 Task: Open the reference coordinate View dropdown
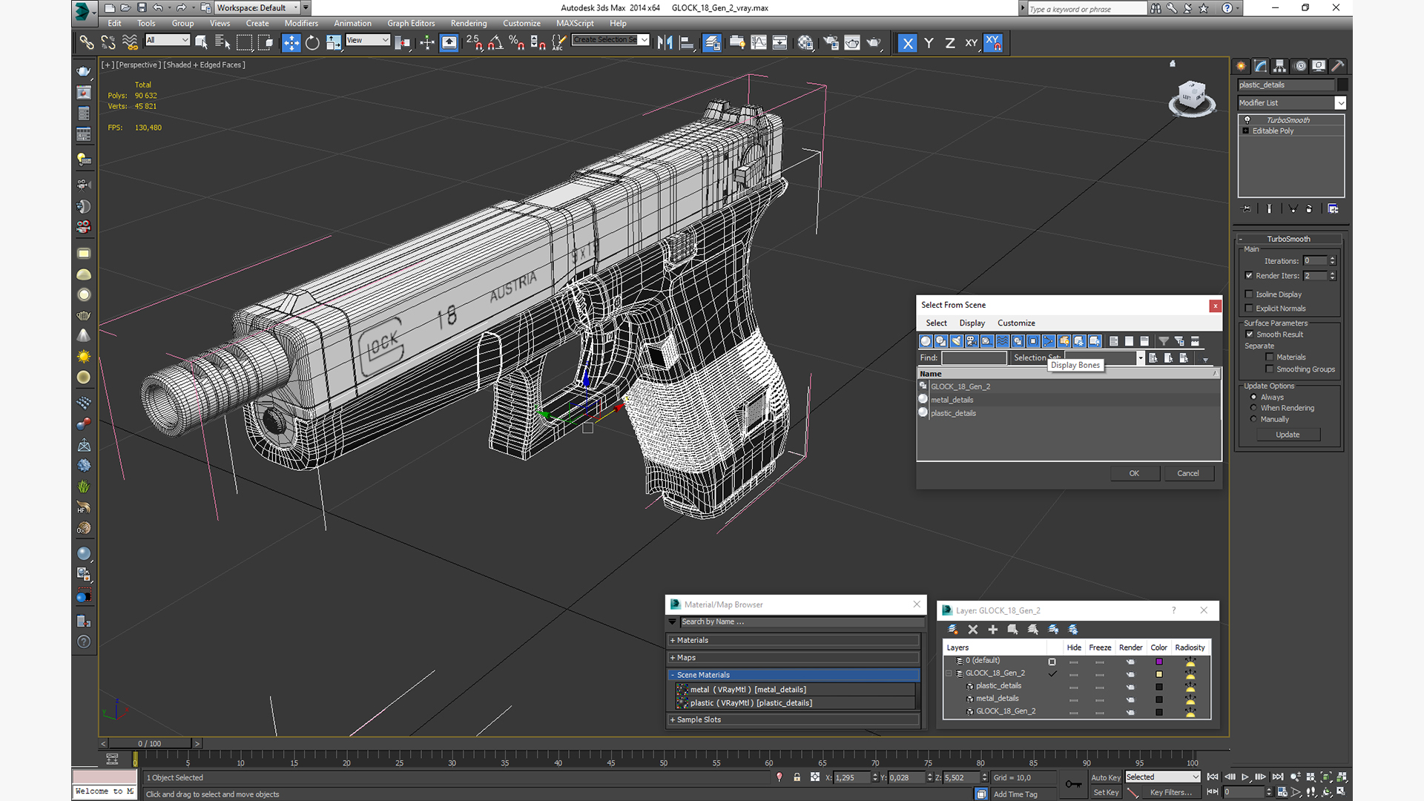(368, 40)
